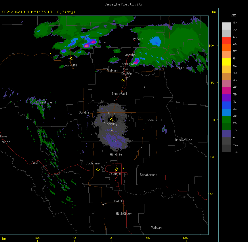Screen dimensions: 248x242
Task: Click the yellow v marker northwest of RockyMH
Action: tap(50, 53)
